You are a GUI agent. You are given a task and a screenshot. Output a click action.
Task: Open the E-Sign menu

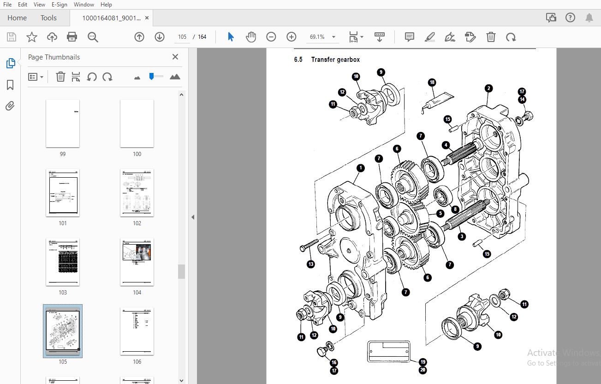(59, 5)
